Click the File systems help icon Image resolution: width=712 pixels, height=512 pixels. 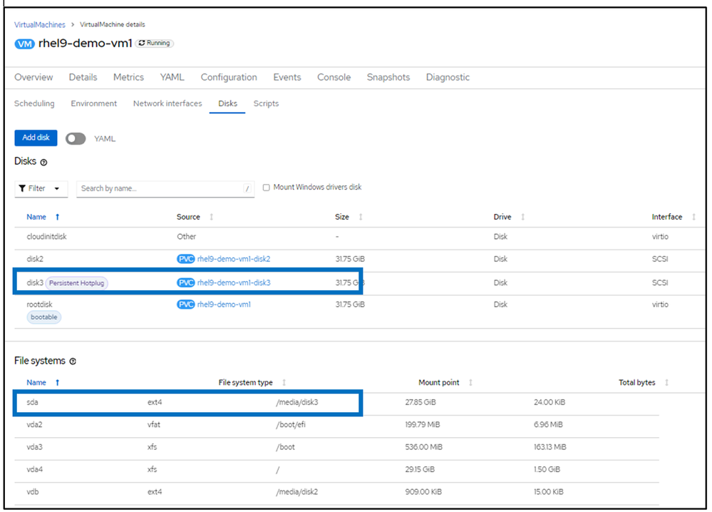click(73, 362)
